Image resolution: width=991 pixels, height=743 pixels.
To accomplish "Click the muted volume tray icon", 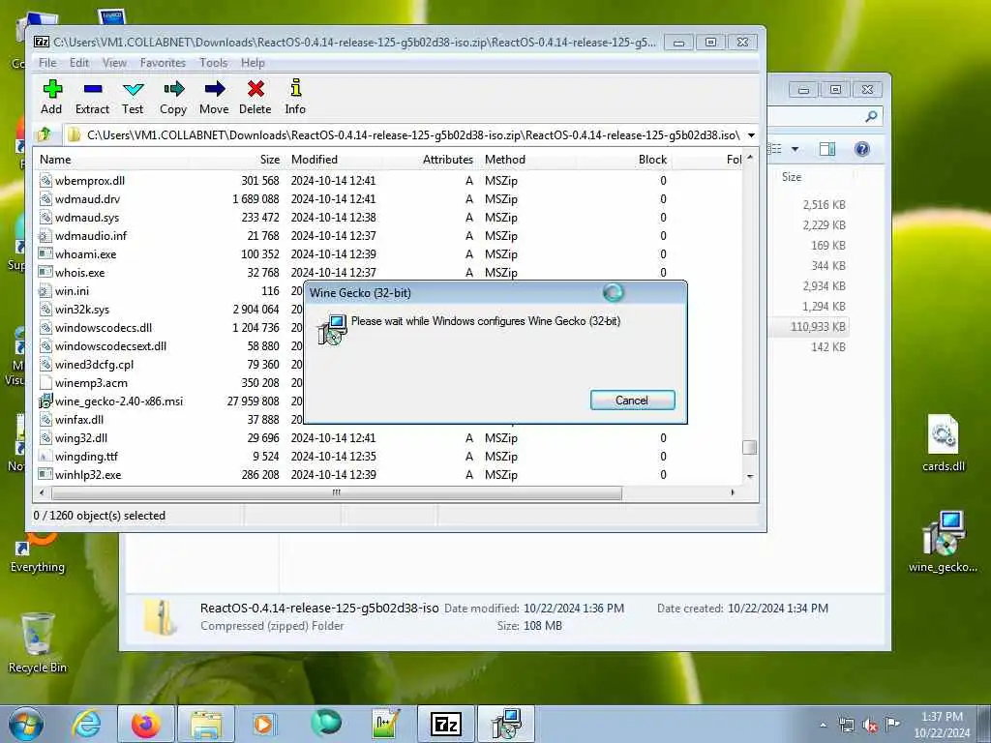I will (870, 726).
